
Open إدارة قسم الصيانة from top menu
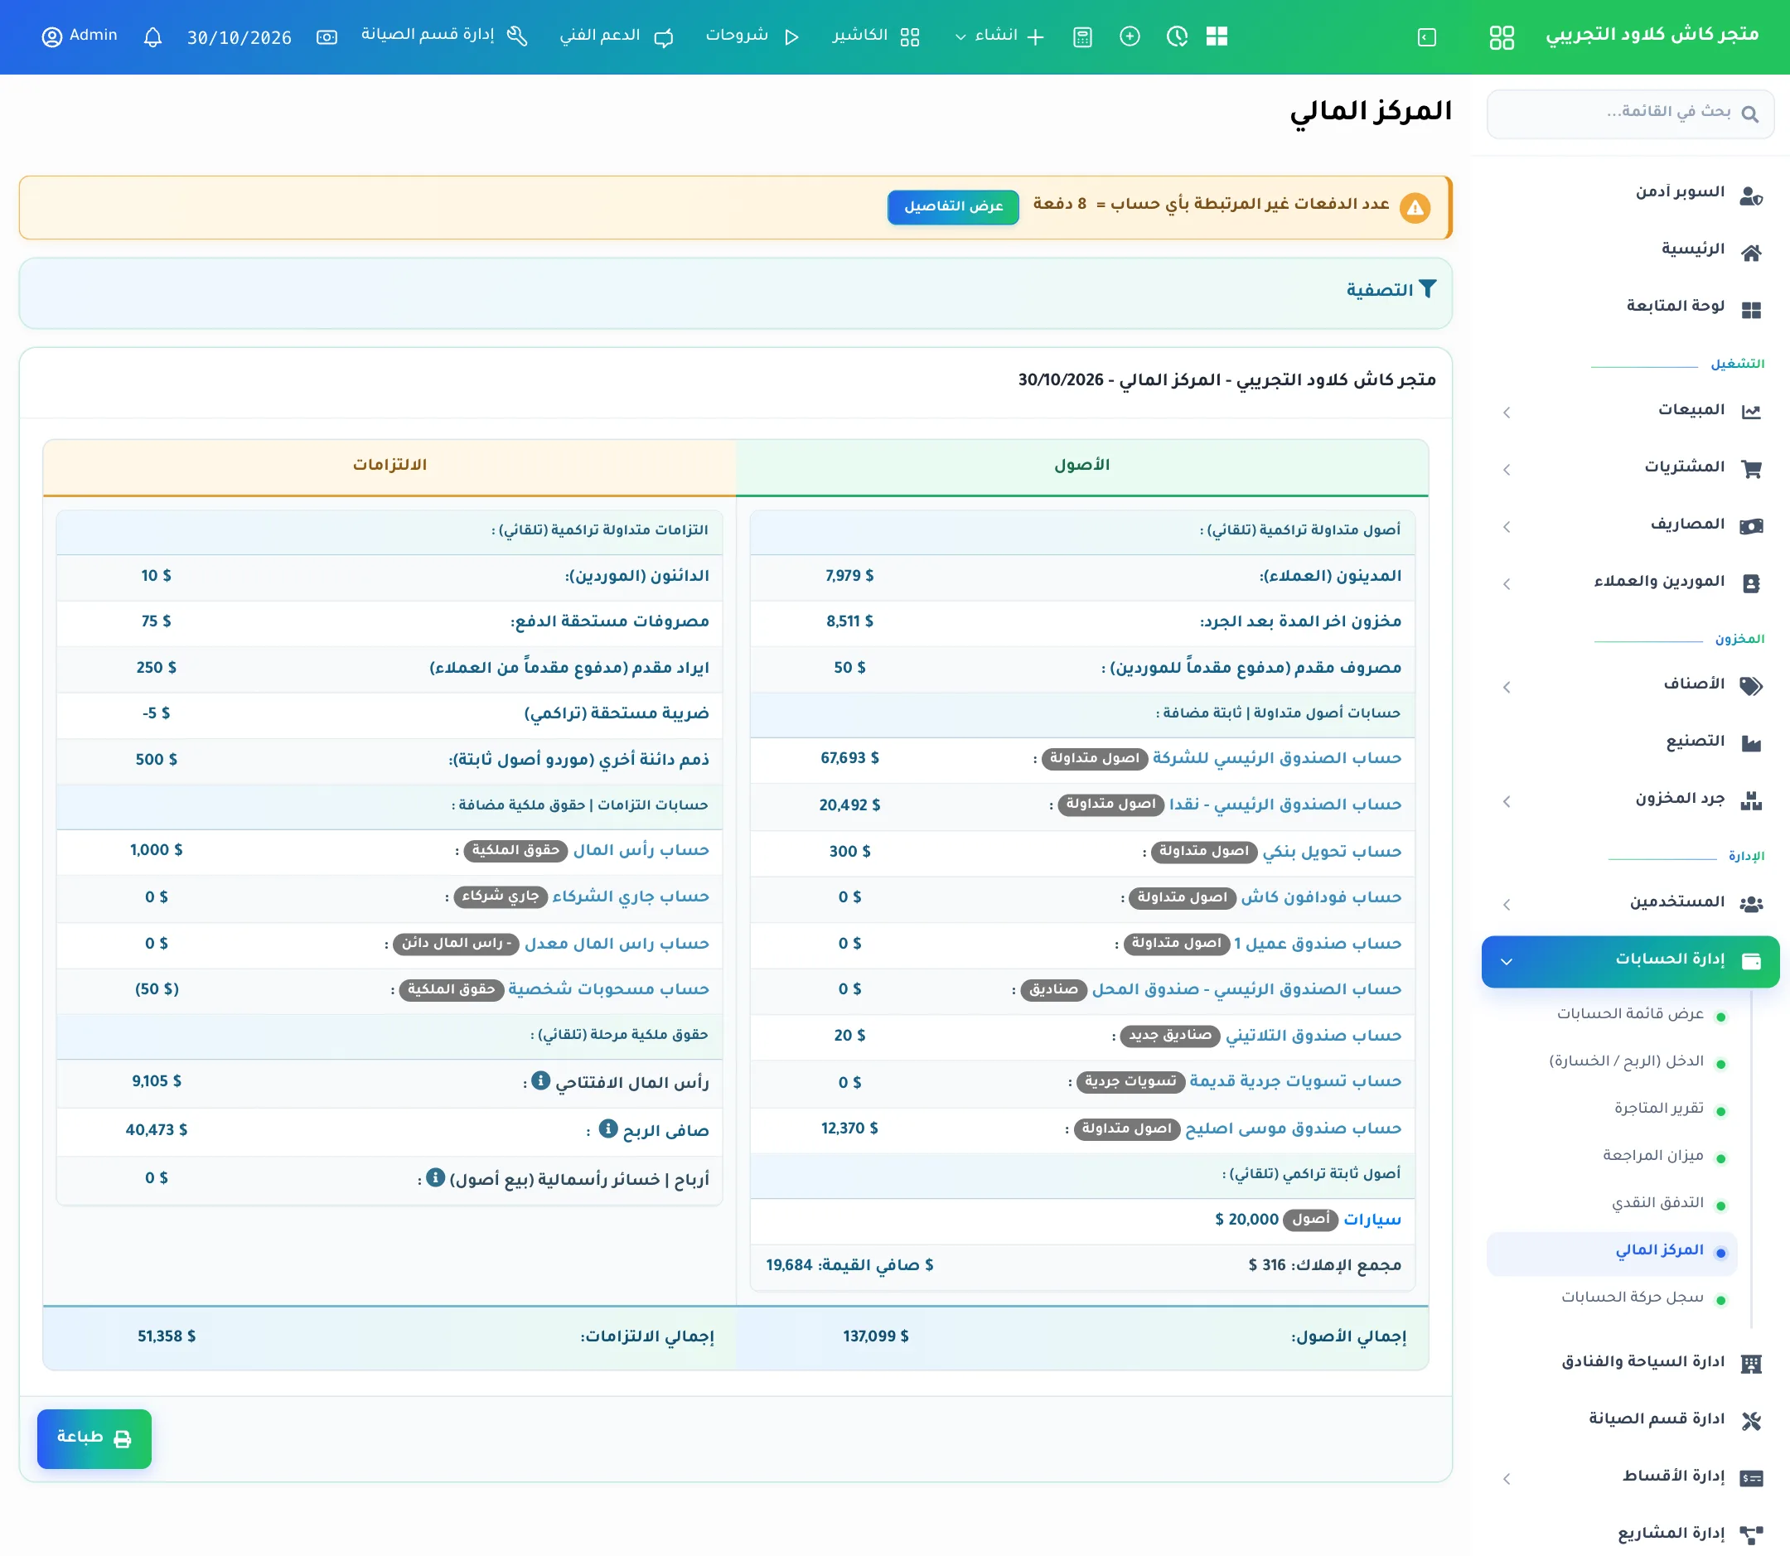445,36
